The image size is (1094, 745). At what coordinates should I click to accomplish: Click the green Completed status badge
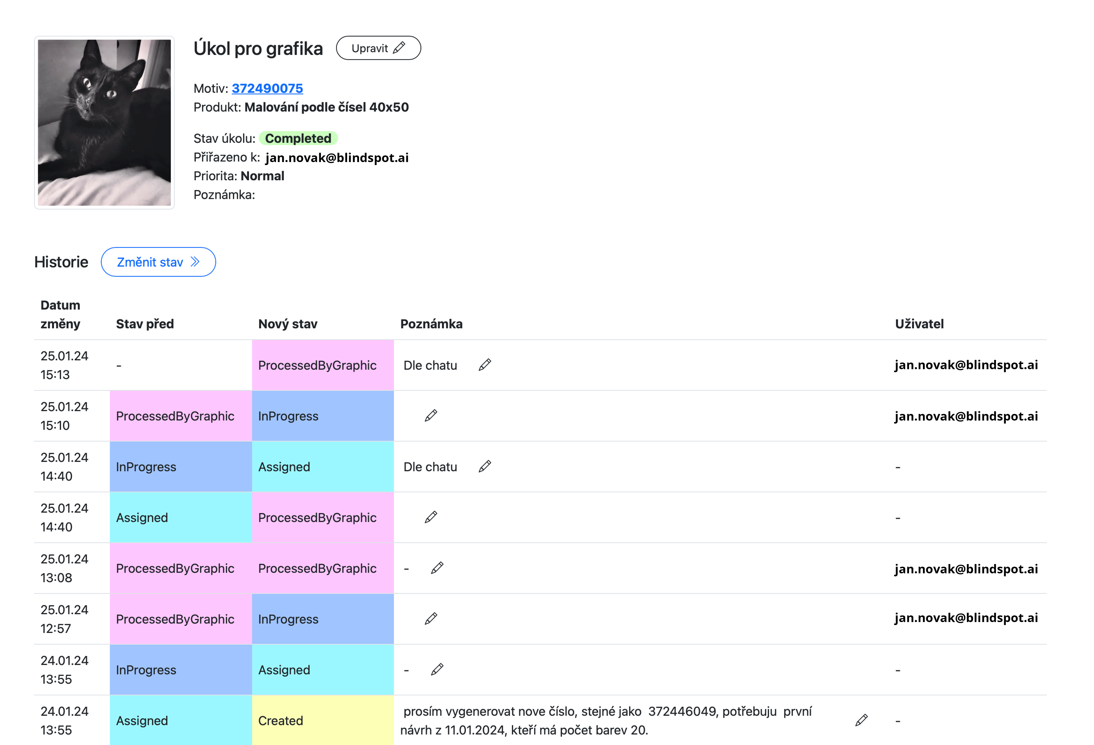(298, 139)
